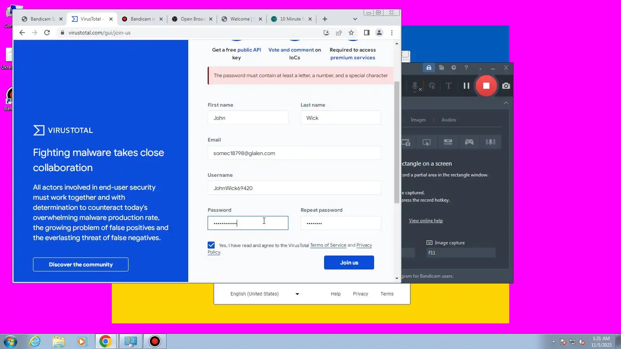Switch to Bandicam Images tab
This screenshot has height=349, width=621.
pos(418,120)
